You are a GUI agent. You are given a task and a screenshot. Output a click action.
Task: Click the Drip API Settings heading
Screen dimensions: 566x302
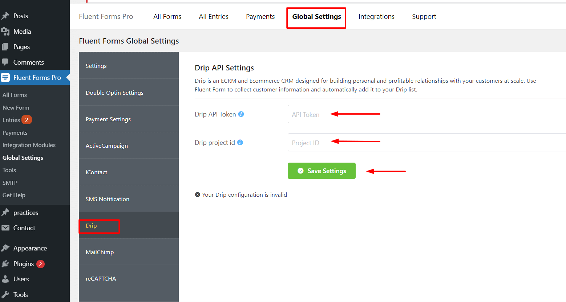click(224, 68)
